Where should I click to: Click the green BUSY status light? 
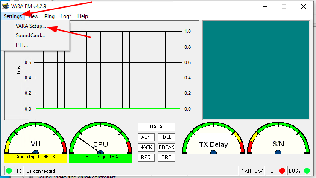[307, 171]
